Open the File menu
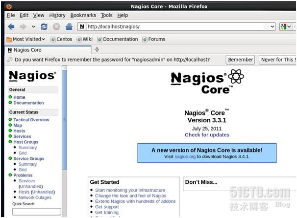This screenshot has width=297, height=218. pos(11,15)
